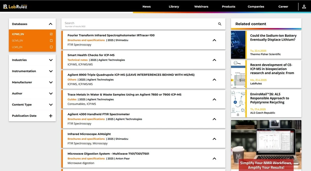Collapse the Trace Metals in Water chevron
Image resolution: width=311 pixels, height=171 pixels.
click(214, 99)
